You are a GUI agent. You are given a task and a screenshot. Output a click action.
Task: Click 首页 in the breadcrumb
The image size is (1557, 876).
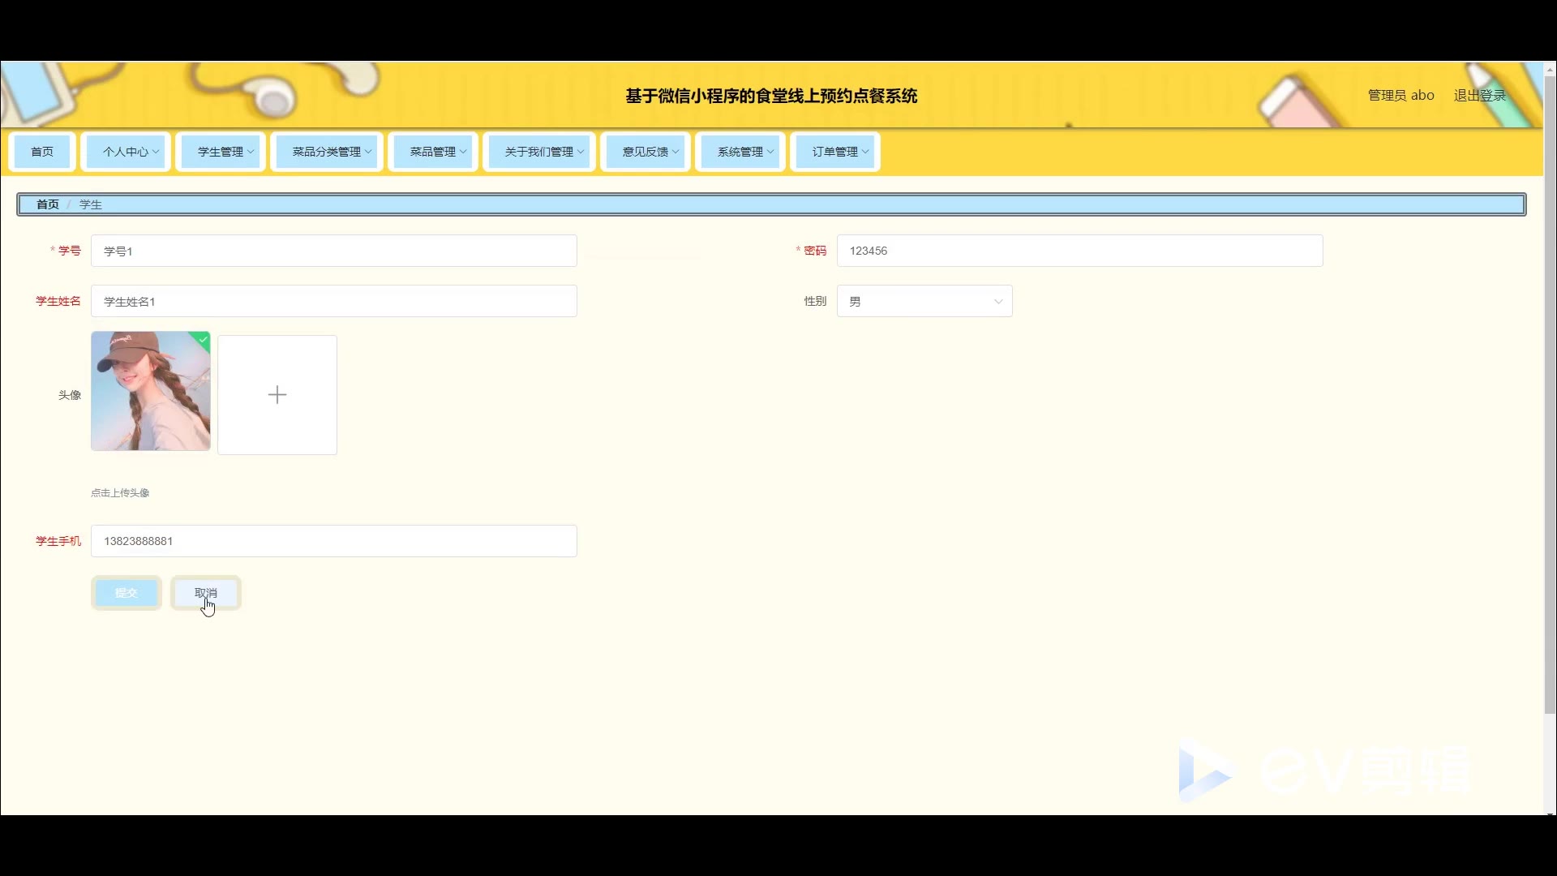coord(48,204)
